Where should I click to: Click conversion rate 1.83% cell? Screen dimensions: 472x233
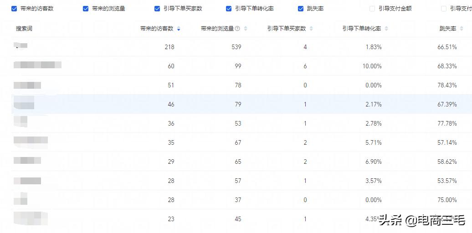(374, 47)
